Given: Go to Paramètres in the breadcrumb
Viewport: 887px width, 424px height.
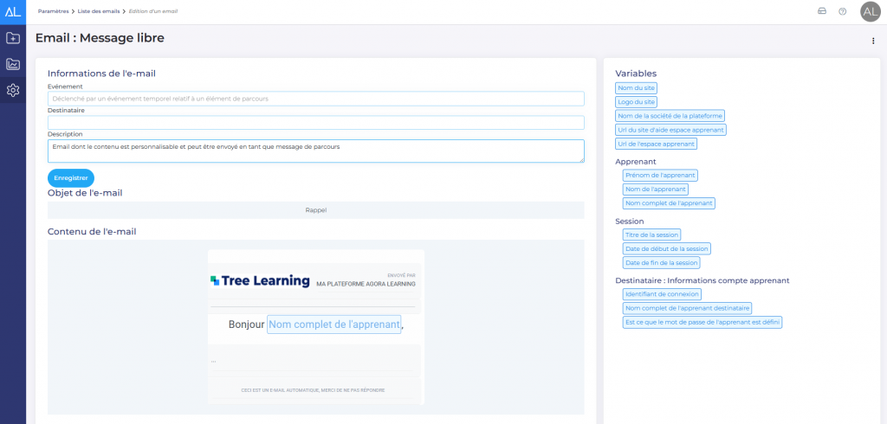Looking at the screenshot, I should tap(54, 11).
